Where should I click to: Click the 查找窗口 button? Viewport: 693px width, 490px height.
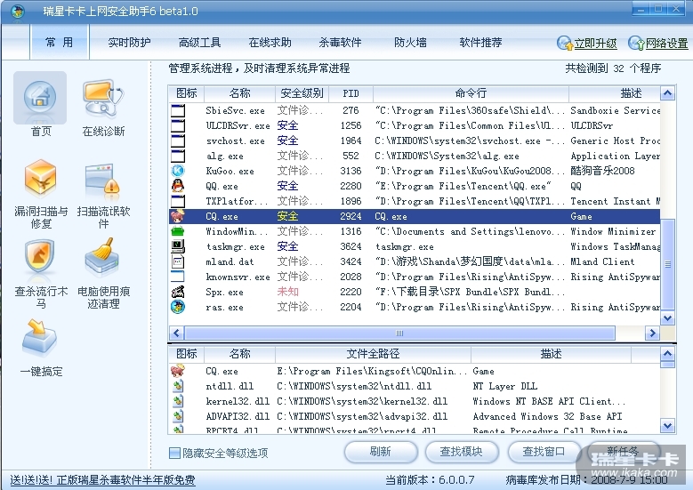tap(544, 452)
